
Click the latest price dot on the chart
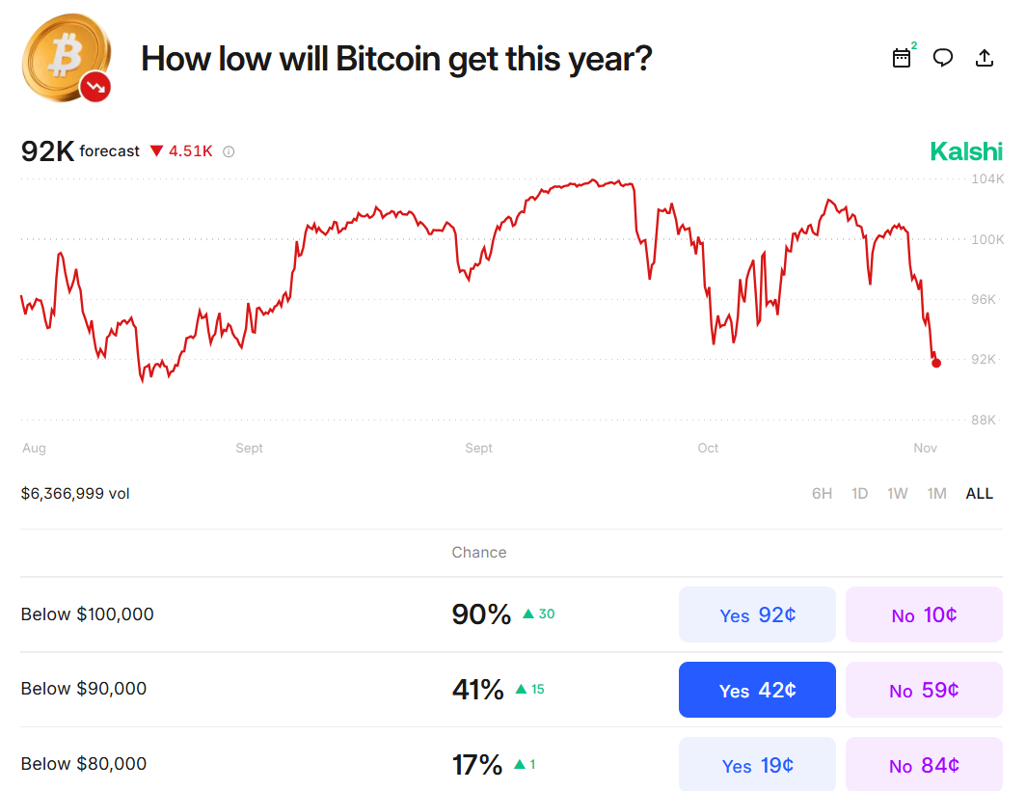[936, 363]
